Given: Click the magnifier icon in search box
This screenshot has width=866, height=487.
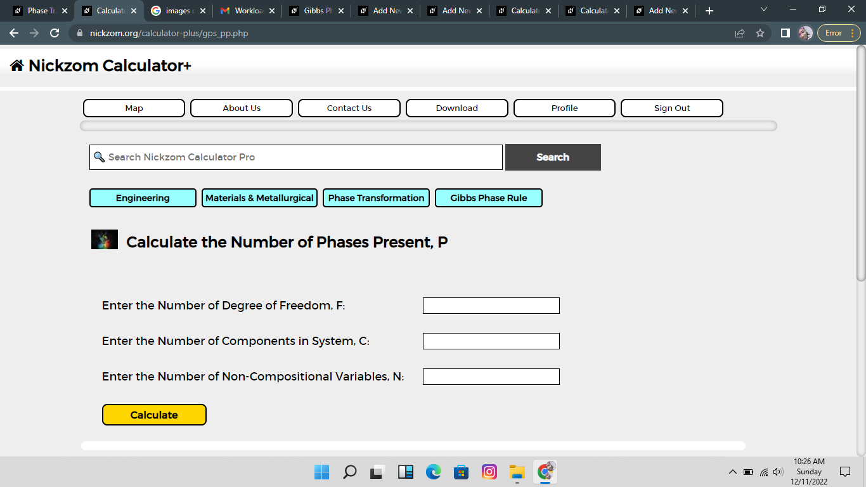Looking at the screenshot, I should 99,157.
